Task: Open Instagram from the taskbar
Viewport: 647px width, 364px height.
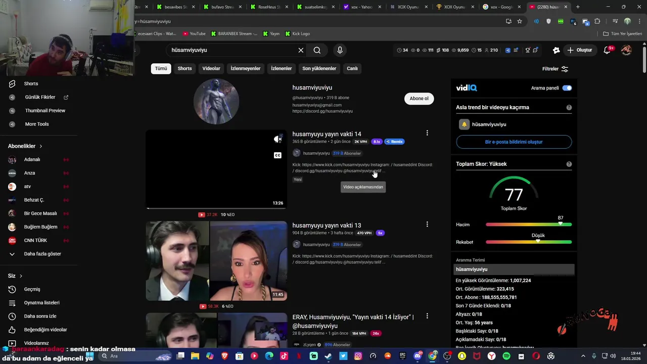Action: 358,356
